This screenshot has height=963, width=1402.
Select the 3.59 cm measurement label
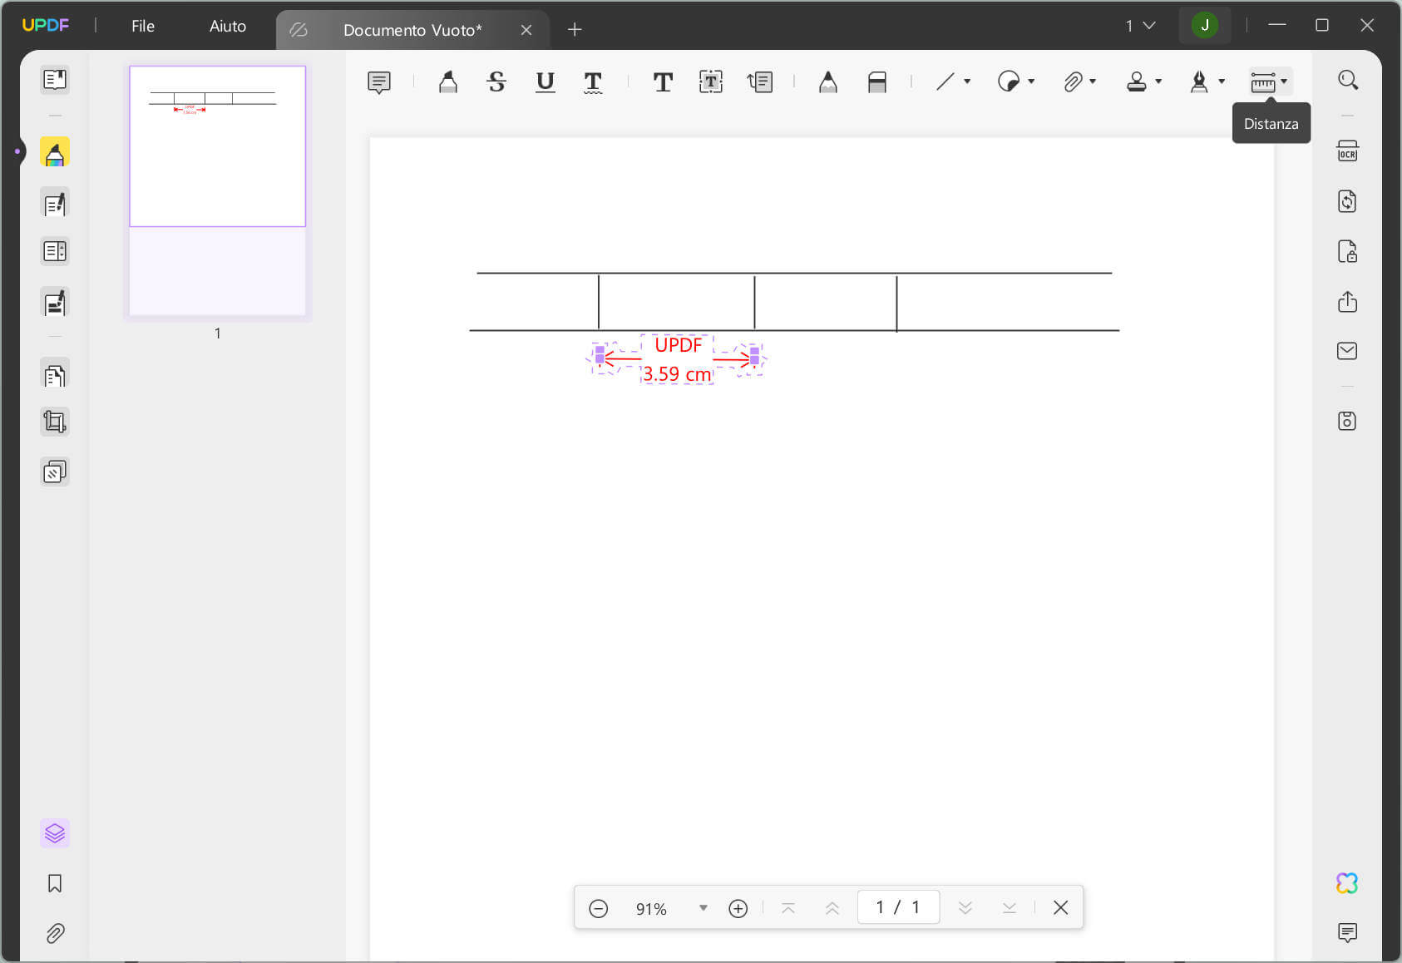click(677, 374)
